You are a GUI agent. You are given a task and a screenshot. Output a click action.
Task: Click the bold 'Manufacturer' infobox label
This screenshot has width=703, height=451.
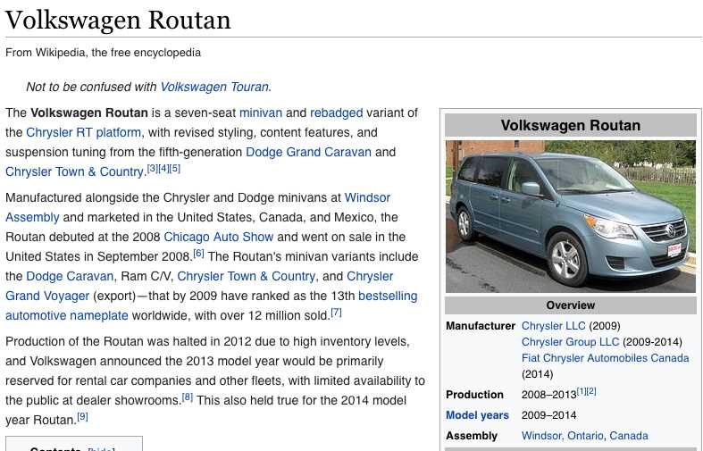click(x=481, y=326)
